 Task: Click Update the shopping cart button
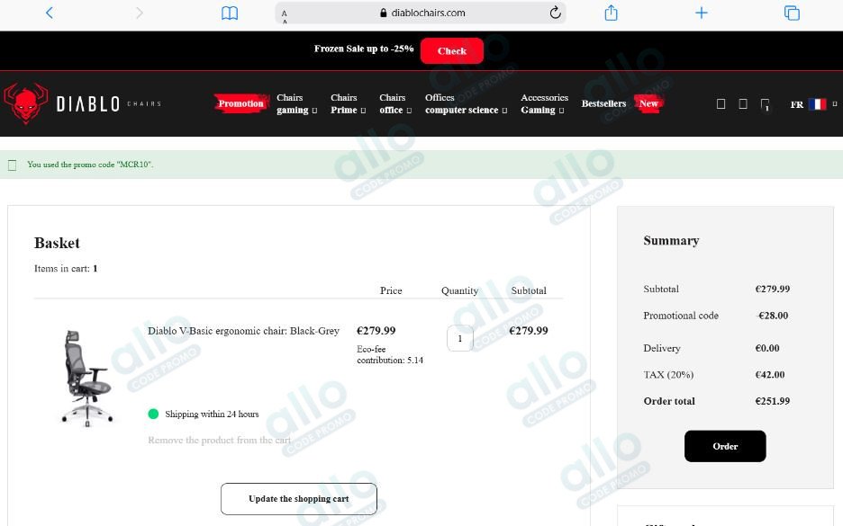point(298,499)
